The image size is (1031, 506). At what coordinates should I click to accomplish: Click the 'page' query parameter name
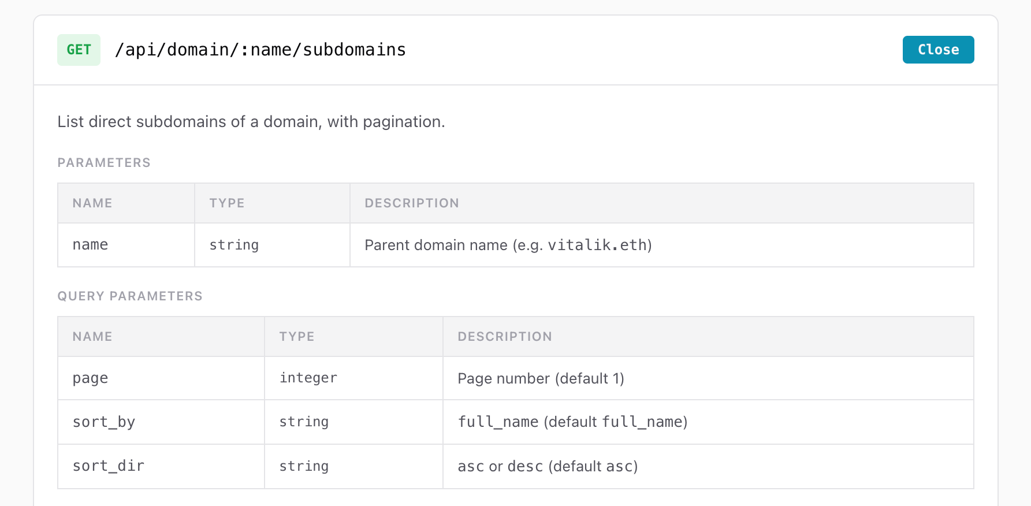[91, 378]
